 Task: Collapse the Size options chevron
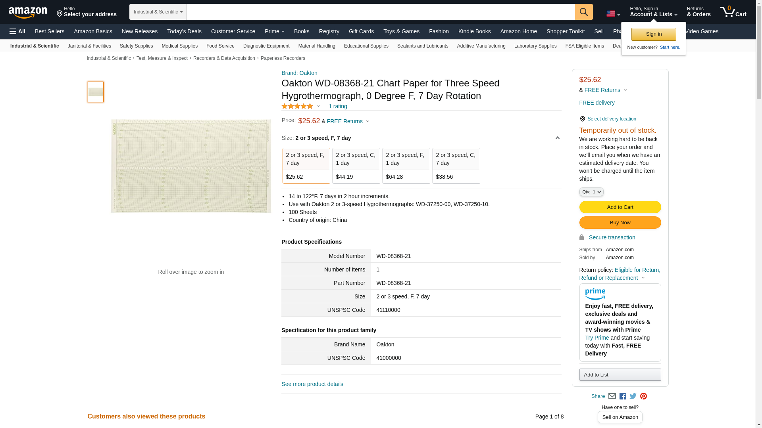tap(557, 138)
